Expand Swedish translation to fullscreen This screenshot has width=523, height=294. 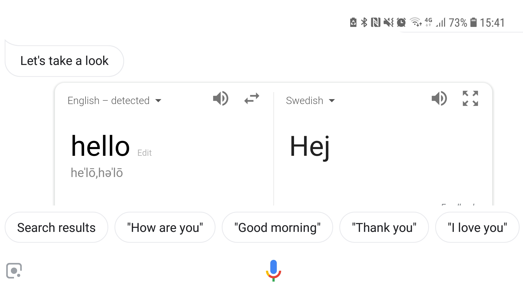(470, 99)
